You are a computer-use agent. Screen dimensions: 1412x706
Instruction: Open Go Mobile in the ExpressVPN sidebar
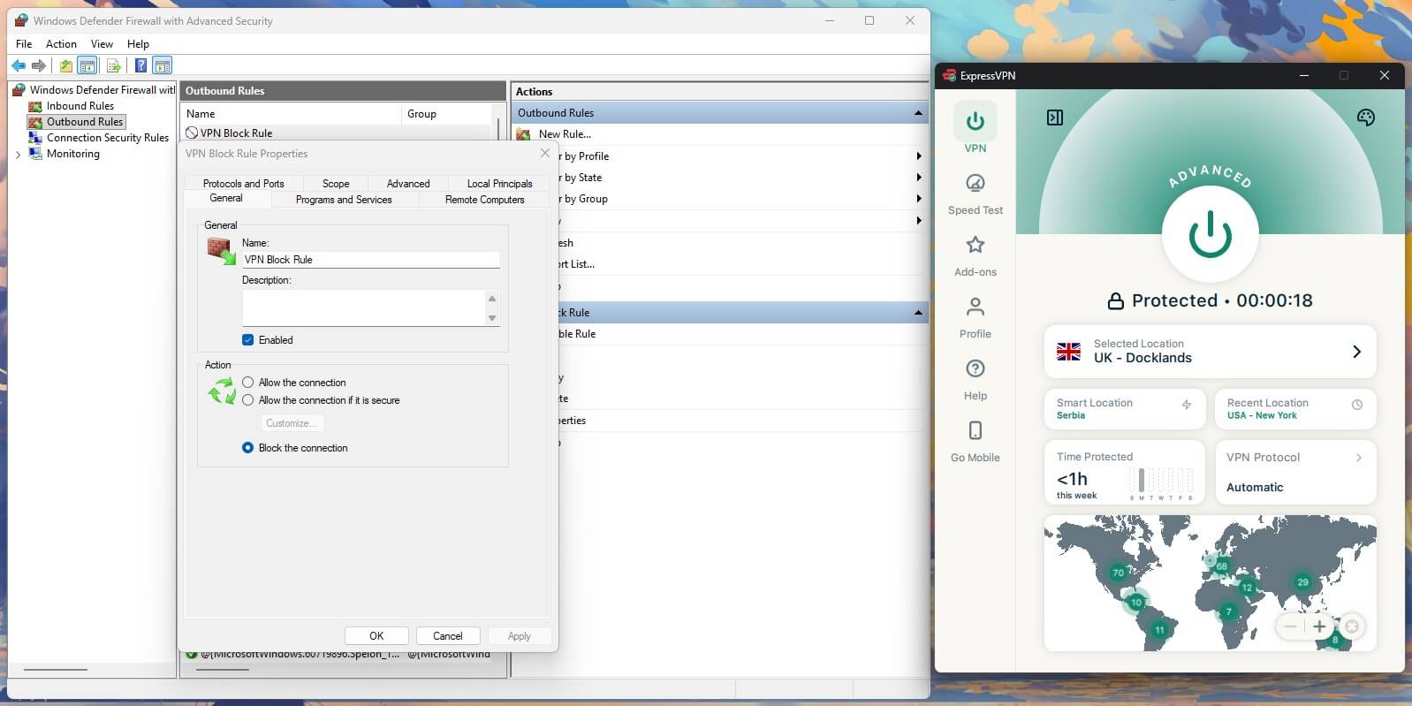pyautogui.click(x=975, y=442)
